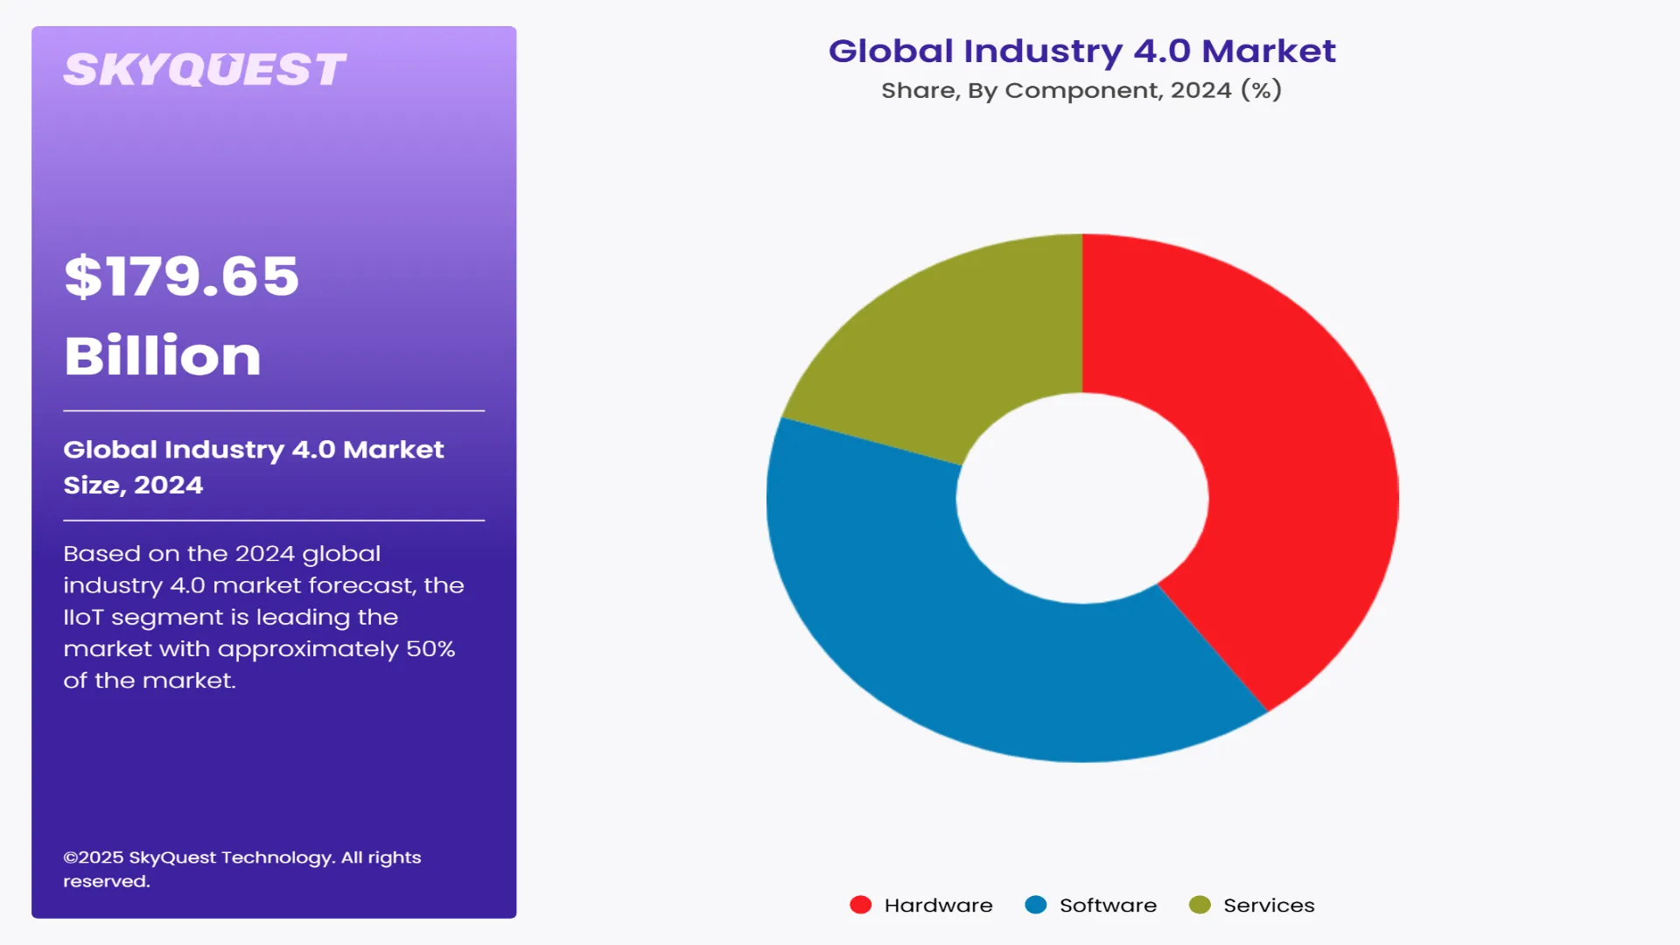
Task: Select the red Hardware color swatch
Action: (862, 905)
